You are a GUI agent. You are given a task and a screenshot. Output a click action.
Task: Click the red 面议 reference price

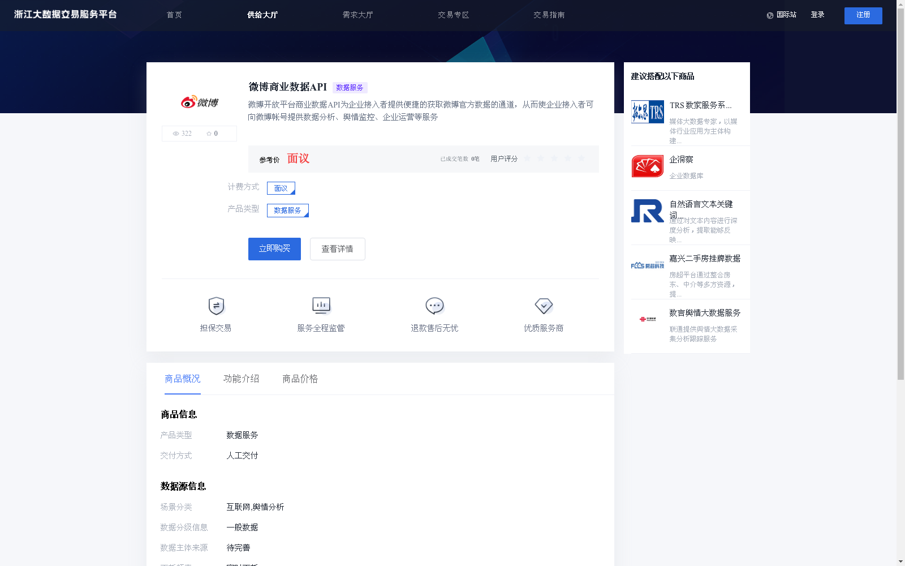point(298,158)
